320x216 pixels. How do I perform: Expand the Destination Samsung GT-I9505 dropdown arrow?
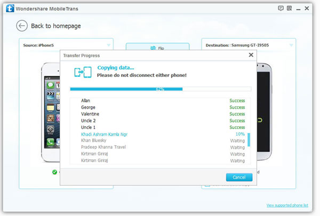pos(291,45)
